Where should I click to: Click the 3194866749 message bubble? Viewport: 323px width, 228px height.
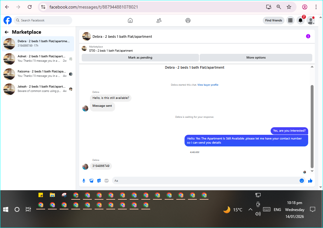[x=101, y=166]
